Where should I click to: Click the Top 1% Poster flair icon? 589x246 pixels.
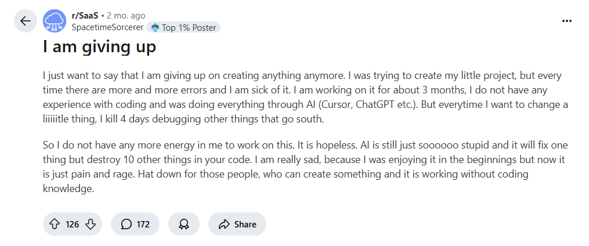pos(155,28)
